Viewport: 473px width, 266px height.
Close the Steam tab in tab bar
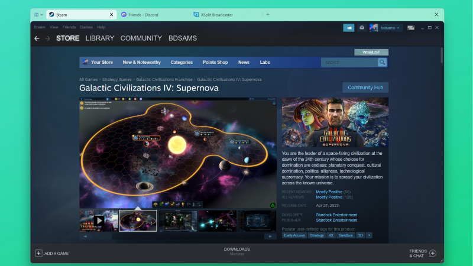pos(112,14)
